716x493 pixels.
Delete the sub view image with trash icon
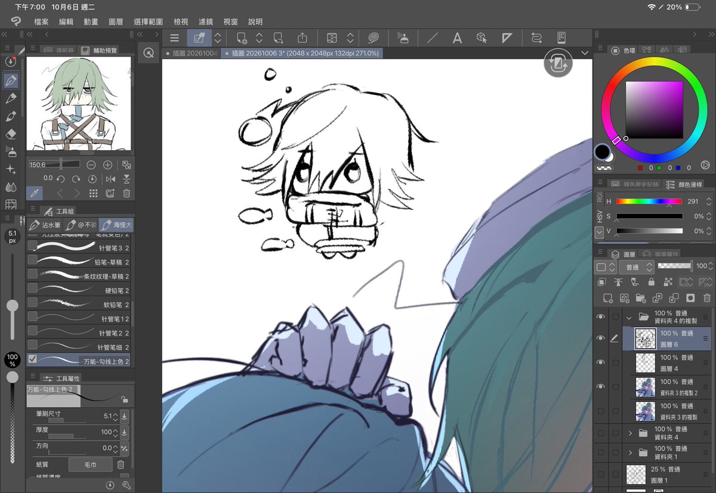pos(126,193)
